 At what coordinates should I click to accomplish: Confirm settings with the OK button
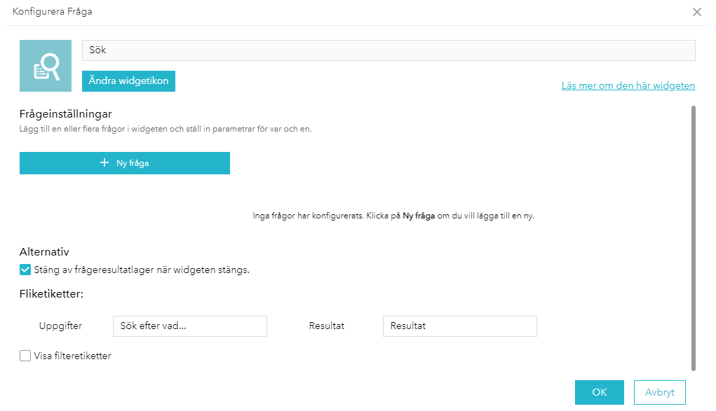pos(599,392)
